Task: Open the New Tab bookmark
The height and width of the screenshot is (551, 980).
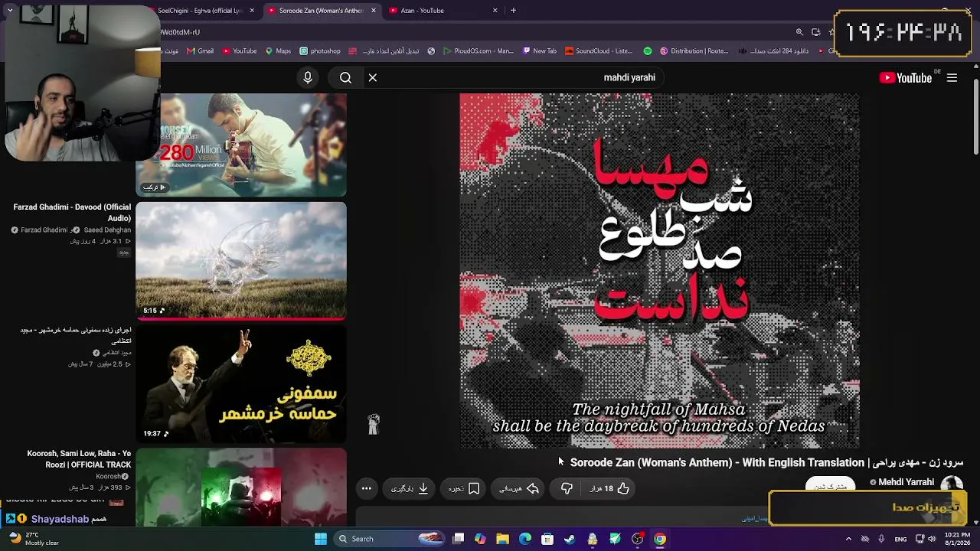Action: pyautogui.click(x=540, y=51)
